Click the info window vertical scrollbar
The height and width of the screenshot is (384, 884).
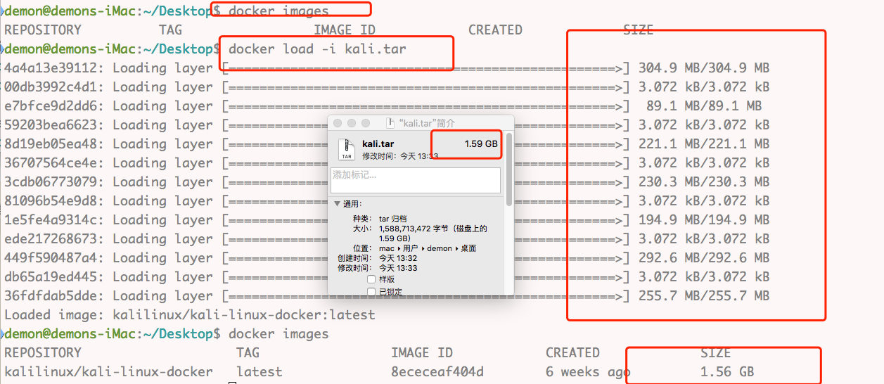pos(508,170)
